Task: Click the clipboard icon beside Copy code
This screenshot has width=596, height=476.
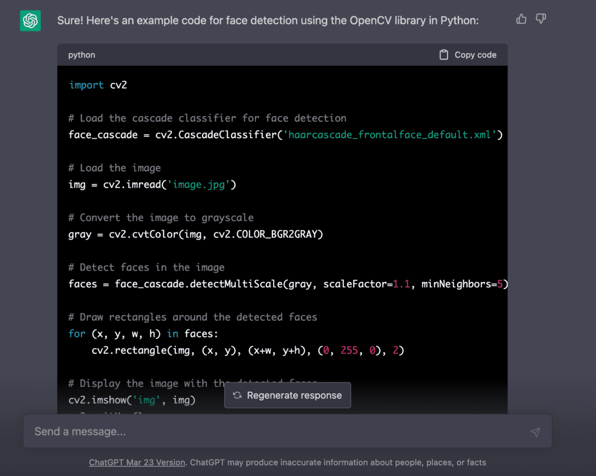Action: point(444,55)
